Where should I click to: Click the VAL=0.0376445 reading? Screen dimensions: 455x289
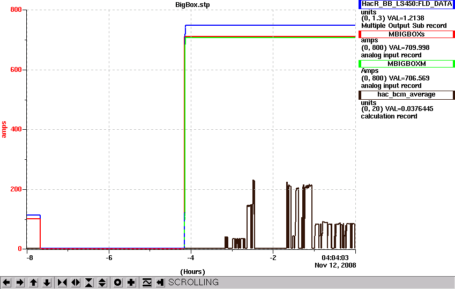click(x=409, y=109)
